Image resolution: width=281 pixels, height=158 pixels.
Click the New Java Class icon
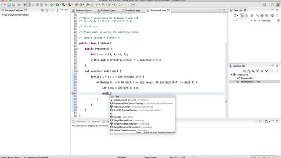[x=81, y=5]
